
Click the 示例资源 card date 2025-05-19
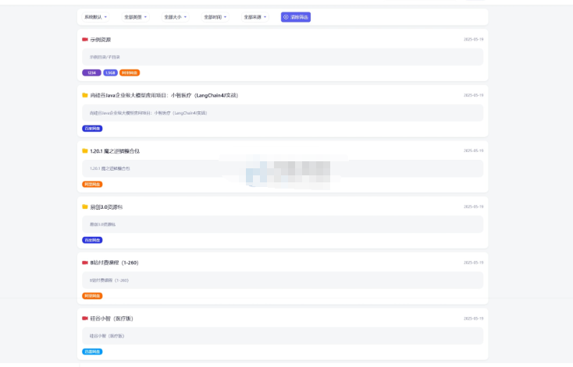pyautogui.click(x=474, y=40)
